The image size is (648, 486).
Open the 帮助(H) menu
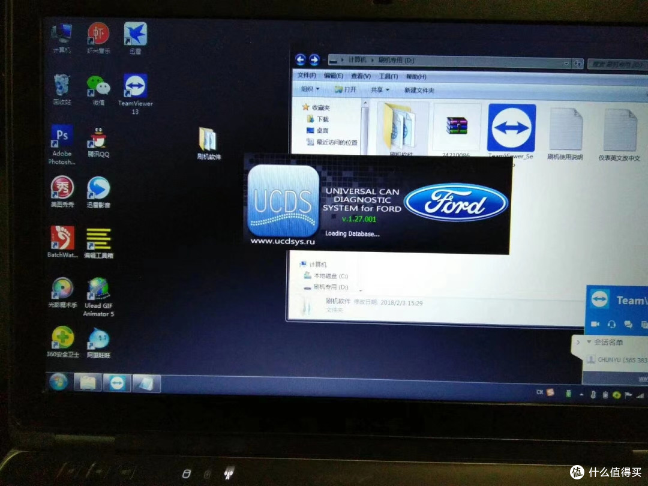point(416,77)
